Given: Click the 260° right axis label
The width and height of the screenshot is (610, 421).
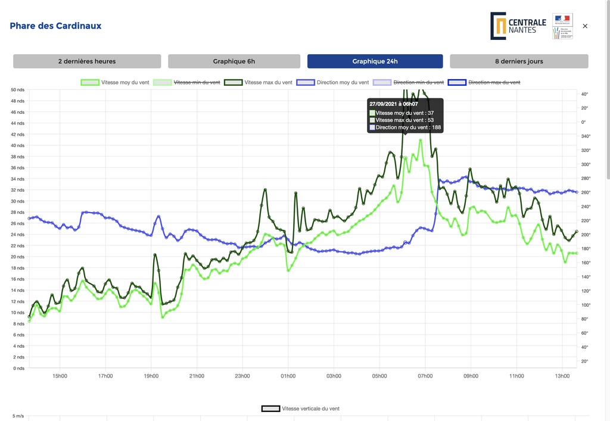Looking at the screenshot, I should click(586, 192).
